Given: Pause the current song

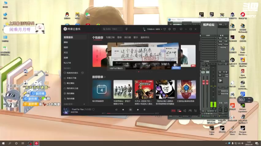Looking at the screenshot, I should [130, 110].
